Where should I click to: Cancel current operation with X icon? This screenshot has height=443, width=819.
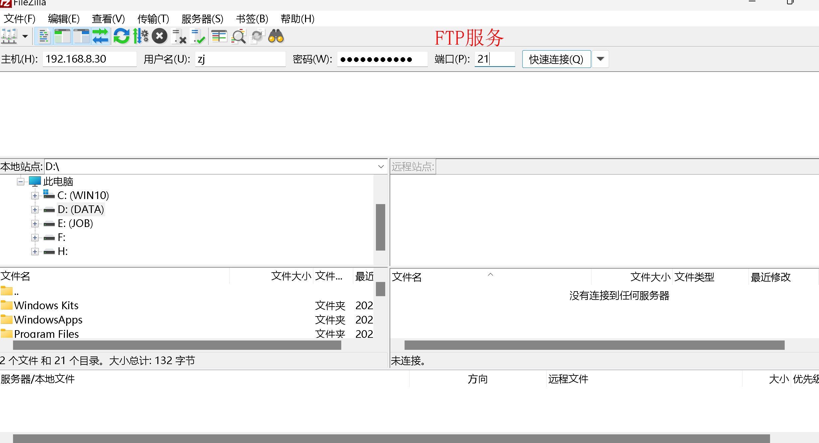click(x=160, y=36)
